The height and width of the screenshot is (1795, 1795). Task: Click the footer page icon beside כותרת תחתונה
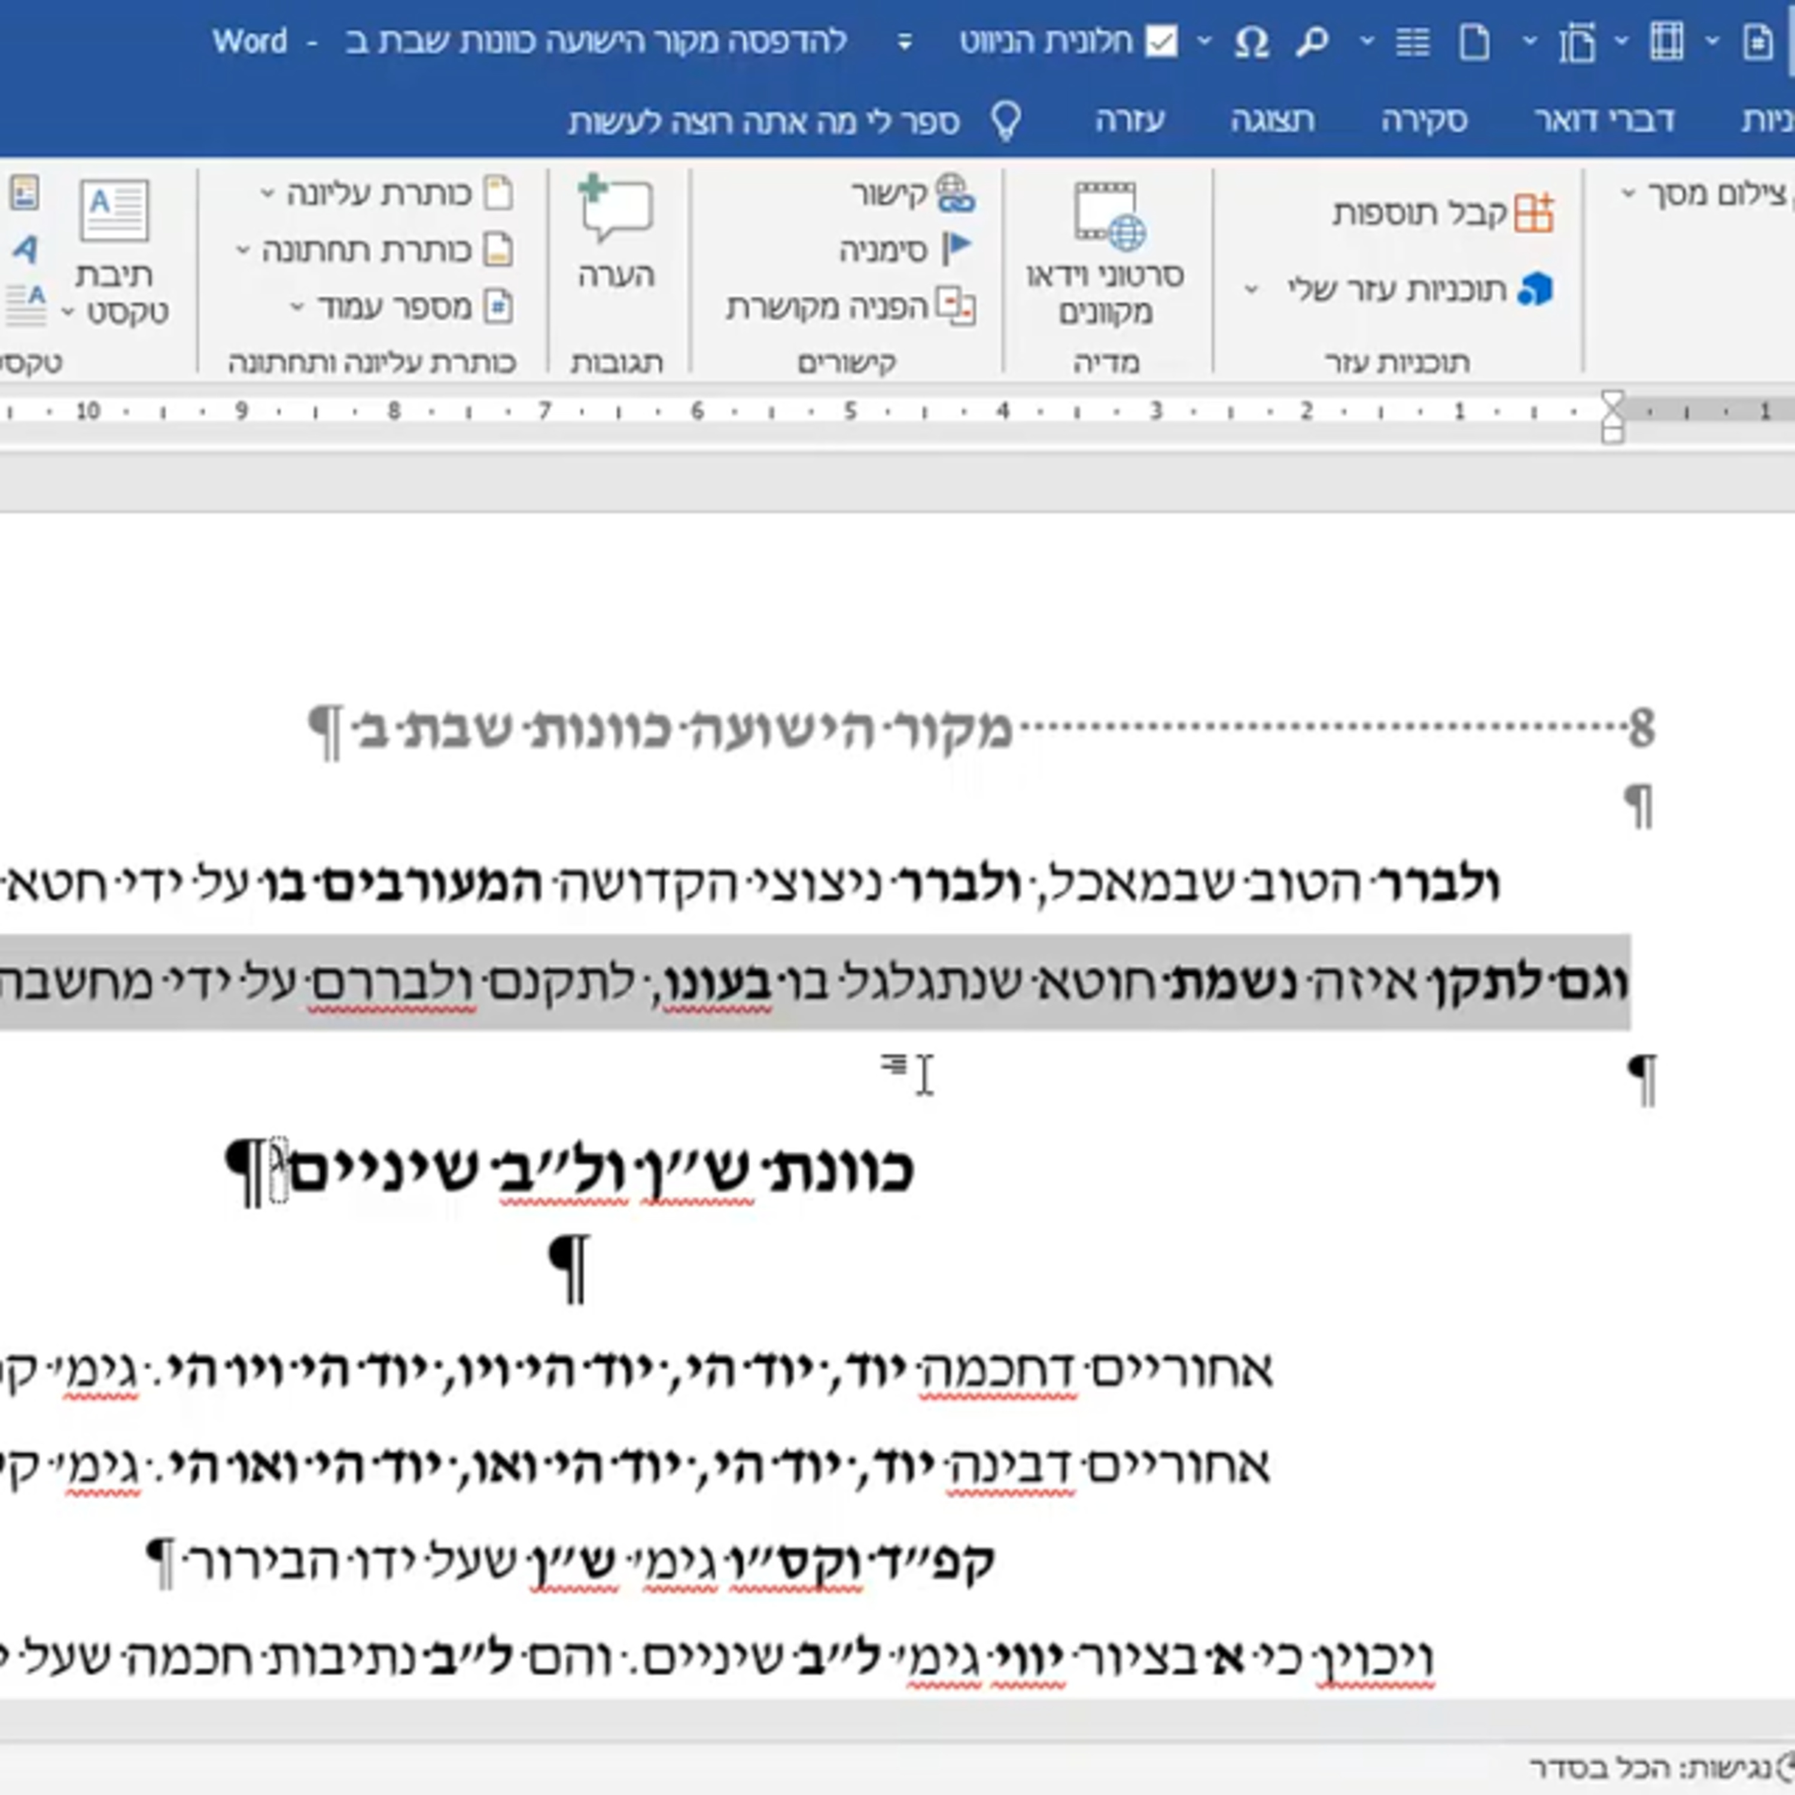point(499,250)
